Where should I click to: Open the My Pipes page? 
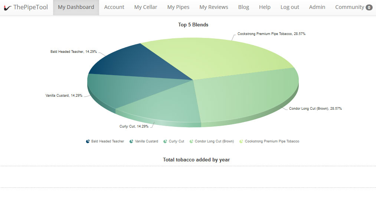(178, 7)
